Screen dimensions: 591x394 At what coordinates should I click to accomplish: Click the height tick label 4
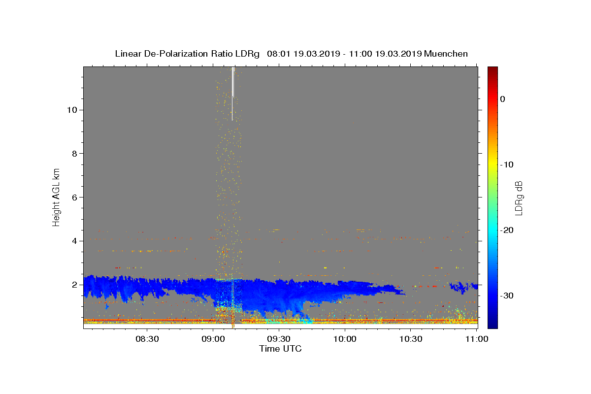tap(74, 241)
